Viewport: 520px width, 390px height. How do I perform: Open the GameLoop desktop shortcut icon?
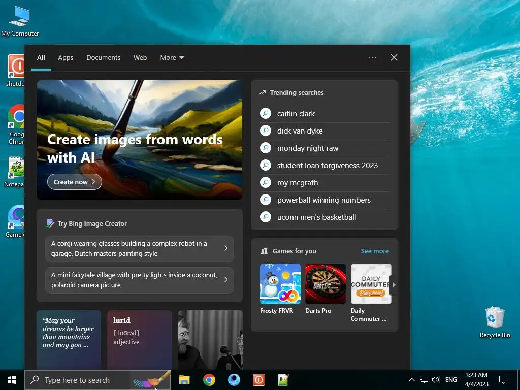click(16, 221)
